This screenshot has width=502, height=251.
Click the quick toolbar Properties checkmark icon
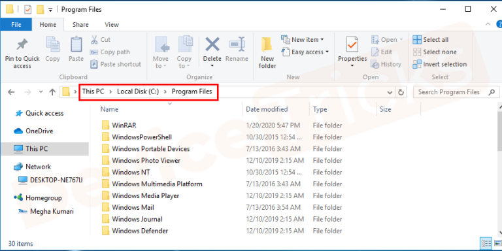coord(28,10)
